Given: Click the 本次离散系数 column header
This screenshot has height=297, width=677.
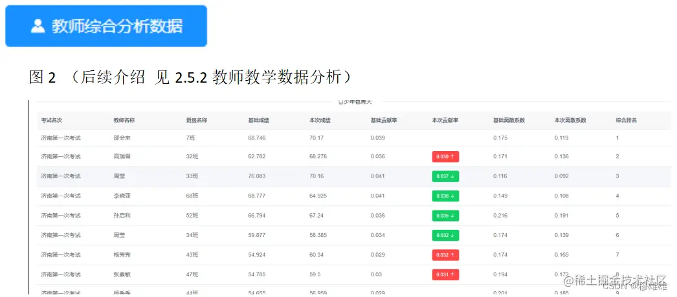Looking at the screenshot, I should coord(570,120).
